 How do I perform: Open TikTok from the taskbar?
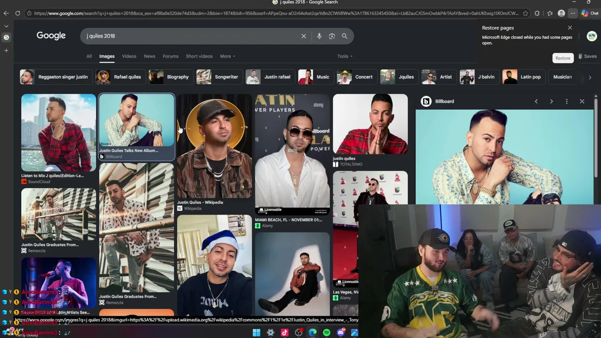pos(285,333)
